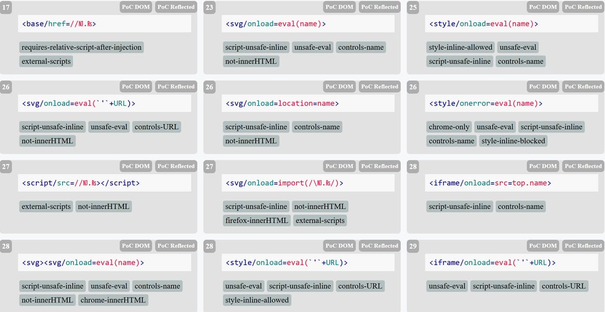Click external-scripts tag on script/src card
The width and height of the screenshot is (605, 312).
(x=46, y=206)
